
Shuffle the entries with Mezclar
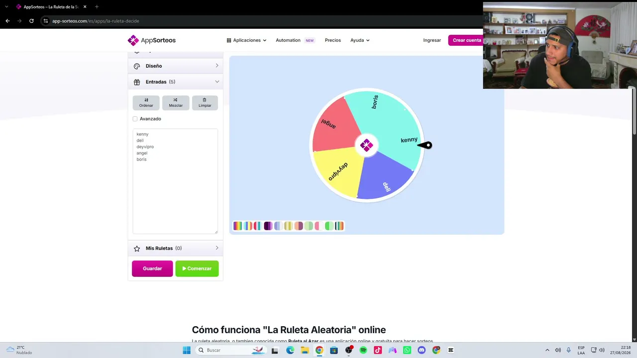coord(176,103)
